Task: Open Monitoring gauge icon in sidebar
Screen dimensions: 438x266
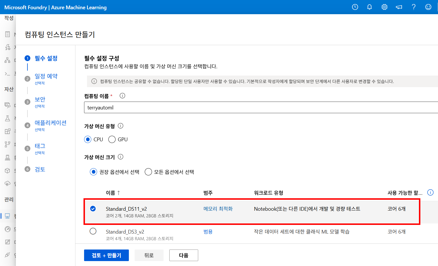Action: pos(8,229)
